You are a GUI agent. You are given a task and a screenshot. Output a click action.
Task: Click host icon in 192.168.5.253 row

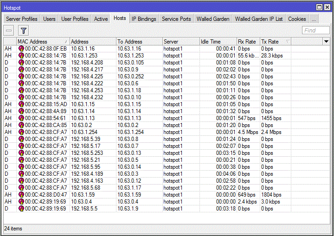[x=21, y=153]
